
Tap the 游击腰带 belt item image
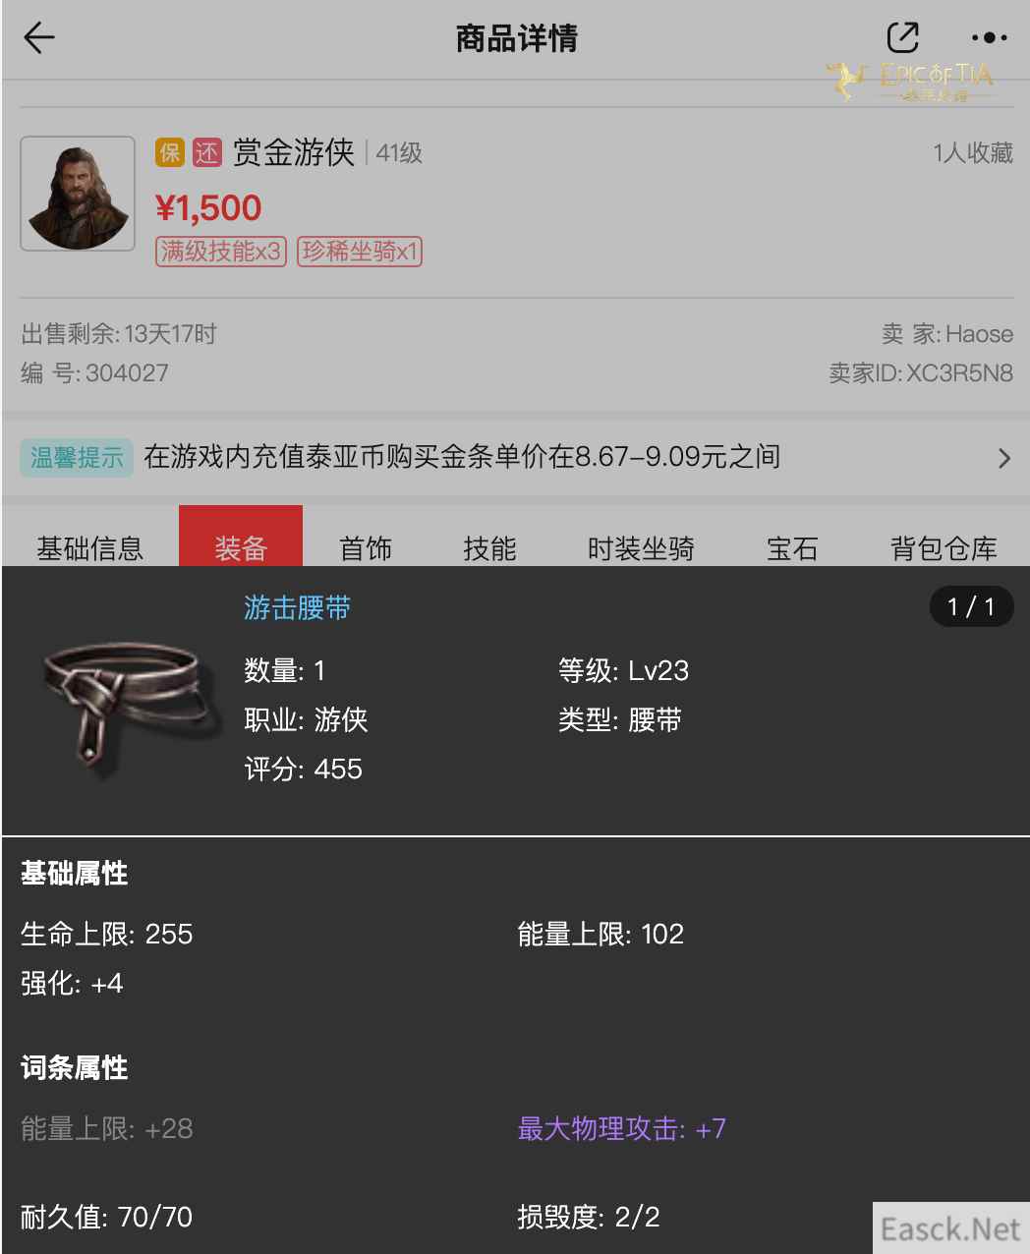coord(123,705)
